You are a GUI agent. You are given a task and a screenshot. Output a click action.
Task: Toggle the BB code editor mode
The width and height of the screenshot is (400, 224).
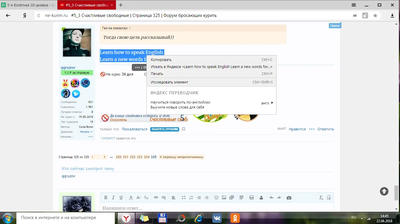(x=329, y=197)
